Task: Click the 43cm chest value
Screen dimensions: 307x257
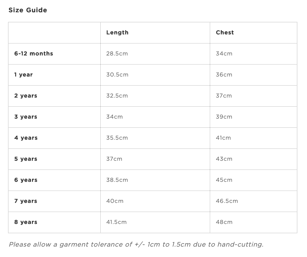Action: coord(224,159)
